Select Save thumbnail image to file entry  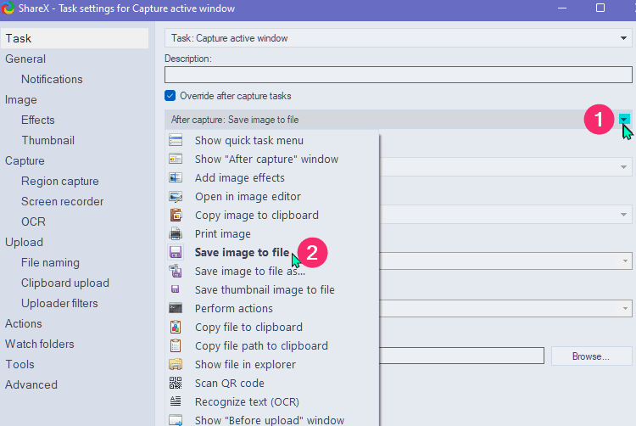(x=272, y=289)
